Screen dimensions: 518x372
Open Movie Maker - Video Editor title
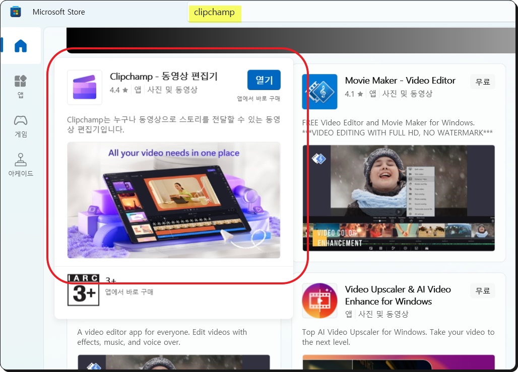[400, 81]
